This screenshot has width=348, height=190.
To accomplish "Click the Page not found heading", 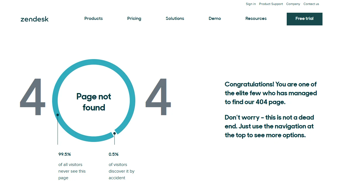I will (93, 102).
